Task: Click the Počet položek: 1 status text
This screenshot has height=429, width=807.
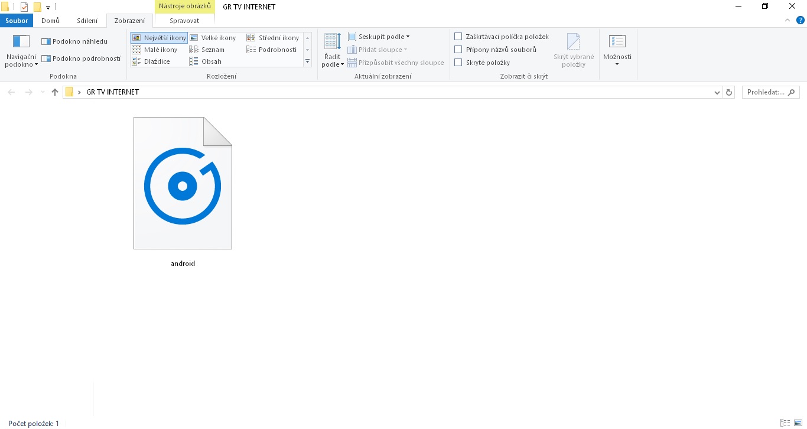Action: tap(34, 424)
